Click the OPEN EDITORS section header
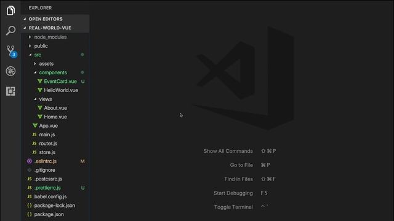 coord(55,19)
